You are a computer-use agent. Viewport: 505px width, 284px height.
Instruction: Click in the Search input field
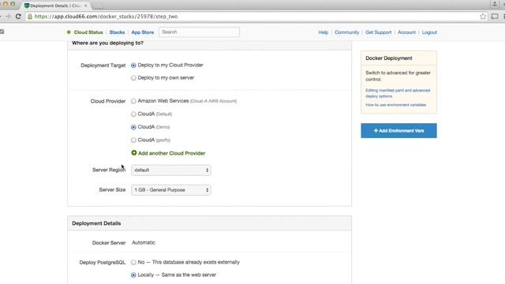[199, 32]
